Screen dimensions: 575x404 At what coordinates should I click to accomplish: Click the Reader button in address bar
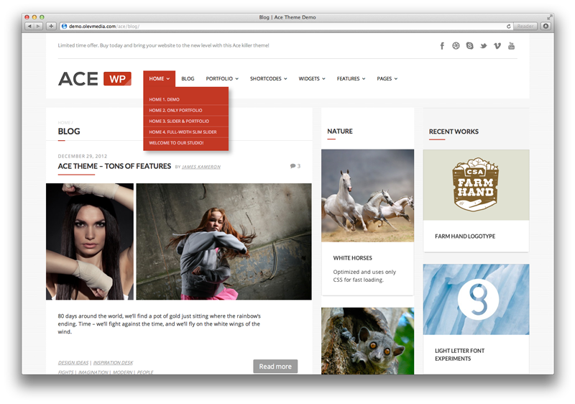click(525, 27)
